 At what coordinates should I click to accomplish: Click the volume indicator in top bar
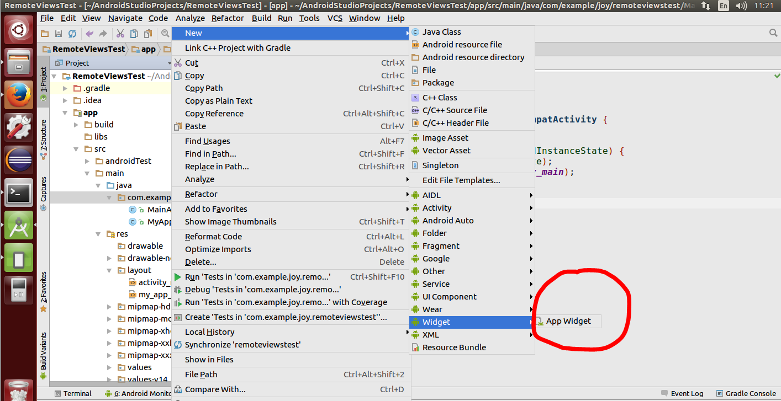(740, 6)
